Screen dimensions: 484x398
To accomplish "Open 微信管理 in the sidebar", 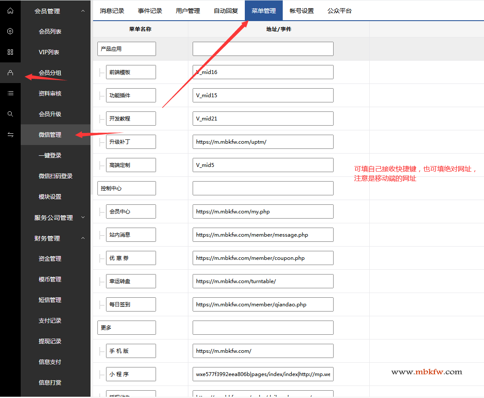I will pyautogui.click(x=50, y=135).
